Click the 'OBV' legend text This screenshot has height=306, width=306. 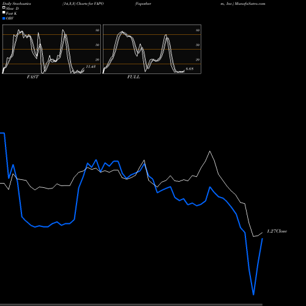pyautogui.click(x=10, y=18)
